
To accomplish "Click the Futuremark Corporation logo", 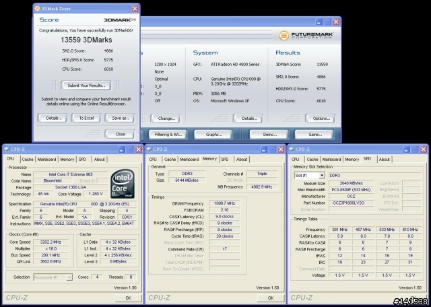I will click(306, 35).
